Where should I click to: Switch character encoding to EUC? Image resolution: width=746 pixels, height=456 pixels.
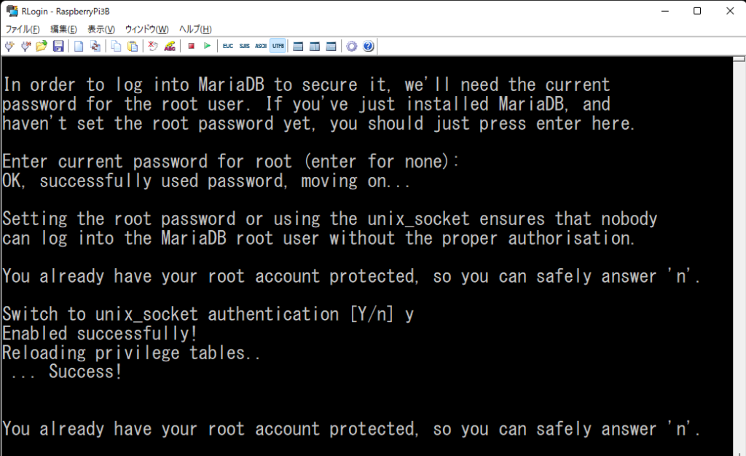click(x=228, y=46)
